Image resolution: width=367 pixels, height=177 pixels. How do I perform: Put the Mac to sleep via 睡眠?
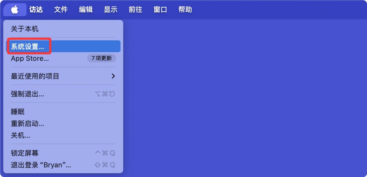tap(18, 112)
